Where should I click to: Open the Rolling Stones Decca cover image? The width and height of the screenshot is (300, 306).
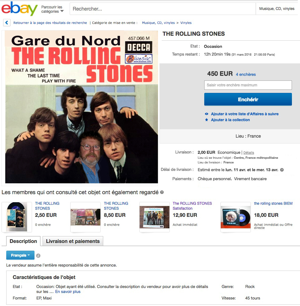point(81,107)
